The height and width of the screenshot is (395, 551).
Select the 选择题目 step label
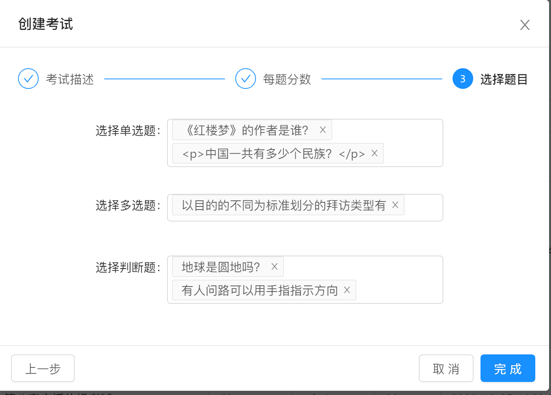[504, 79]
